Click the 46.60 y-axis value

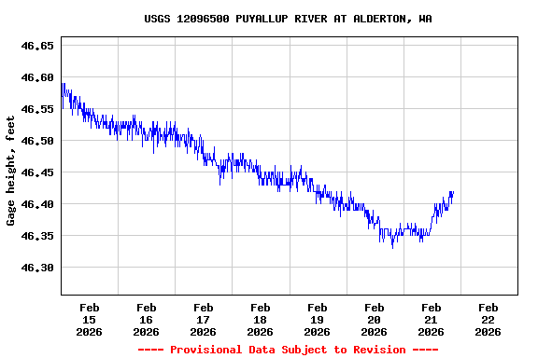[37, 77]
